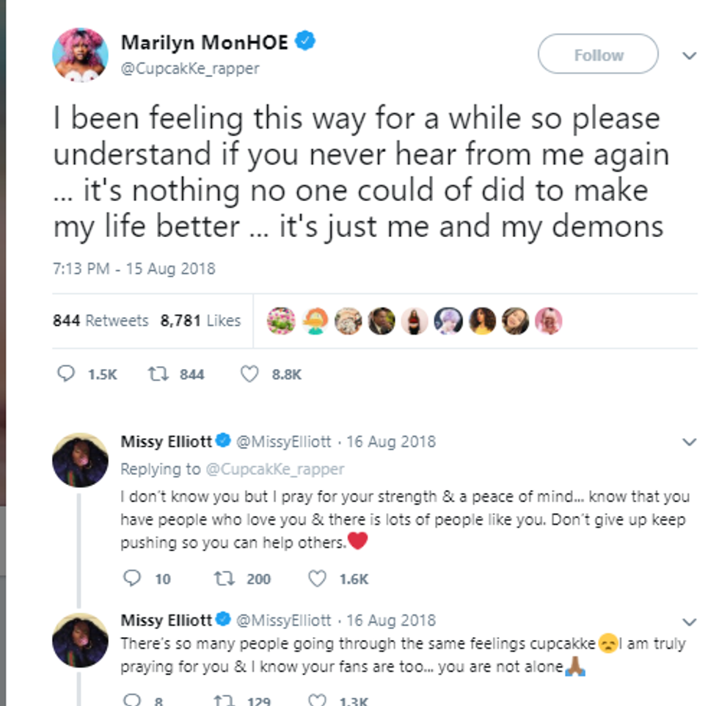The width and height of the screenshot is (719, 706).
Task: Click verified badge next to Marilyn MonHOE
Action: pos(306,42)
